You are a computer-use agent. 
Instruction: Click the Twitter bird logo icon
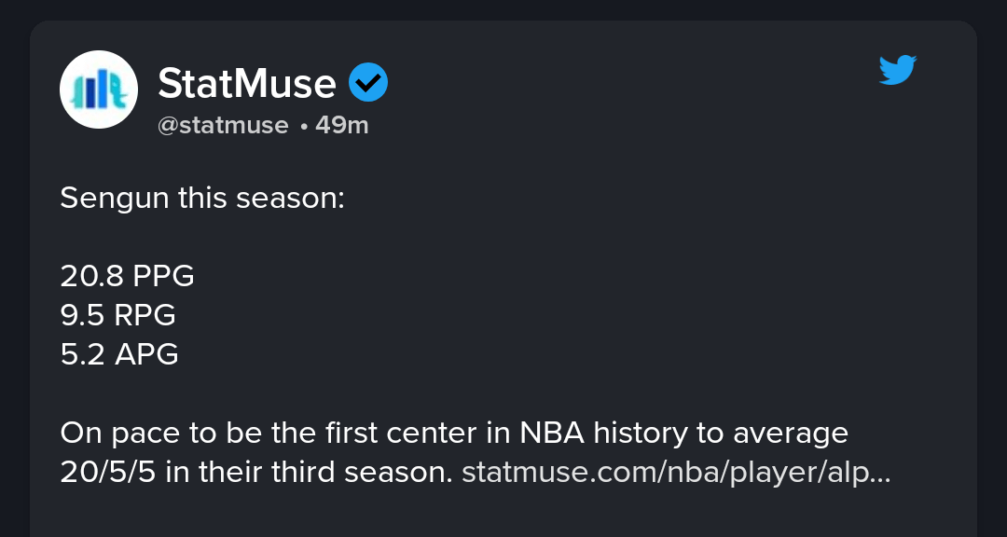coord(898,70)
